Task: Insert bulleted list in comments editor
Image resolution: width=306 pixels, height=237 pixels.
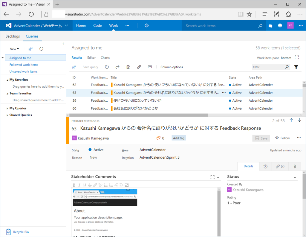Action: [106, 185]
